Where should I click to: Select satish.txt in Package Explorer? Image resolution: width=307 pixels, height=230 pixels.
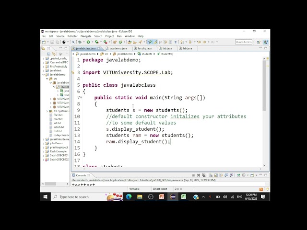pos(59,127)
